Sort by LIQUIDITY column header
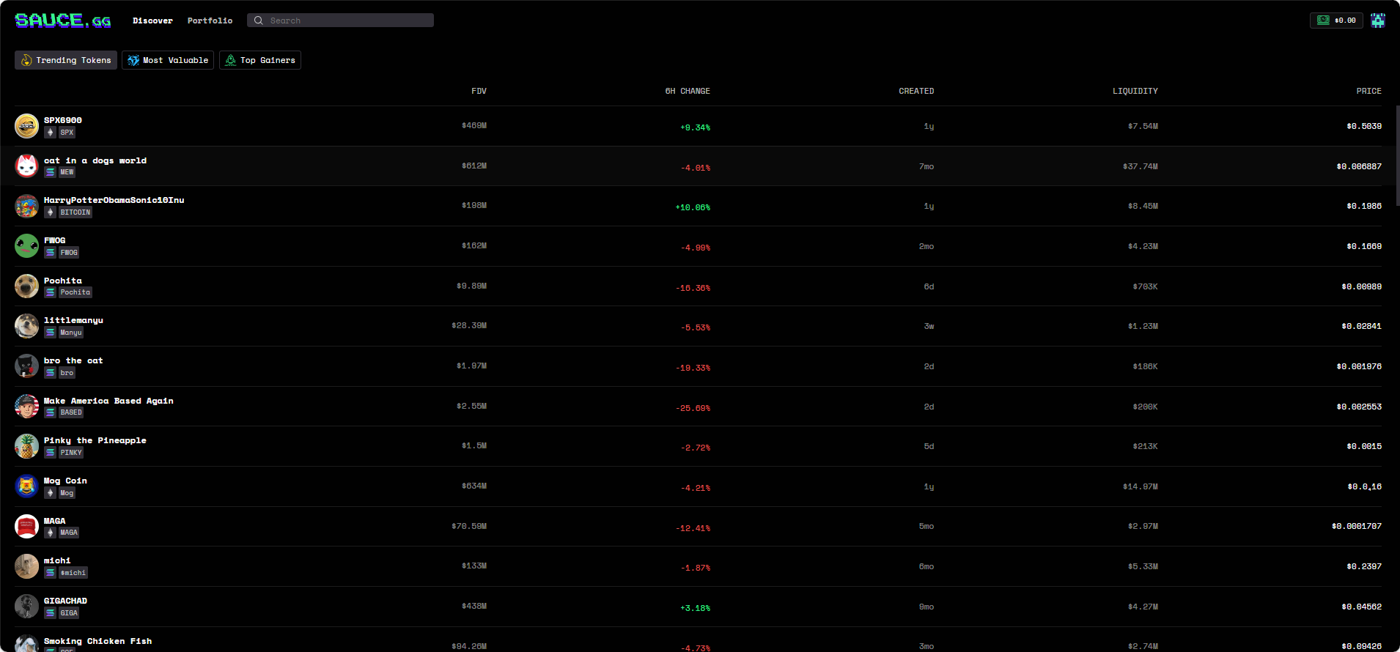The height and width of the screenshot is (652, 1400). (1135, 91)
